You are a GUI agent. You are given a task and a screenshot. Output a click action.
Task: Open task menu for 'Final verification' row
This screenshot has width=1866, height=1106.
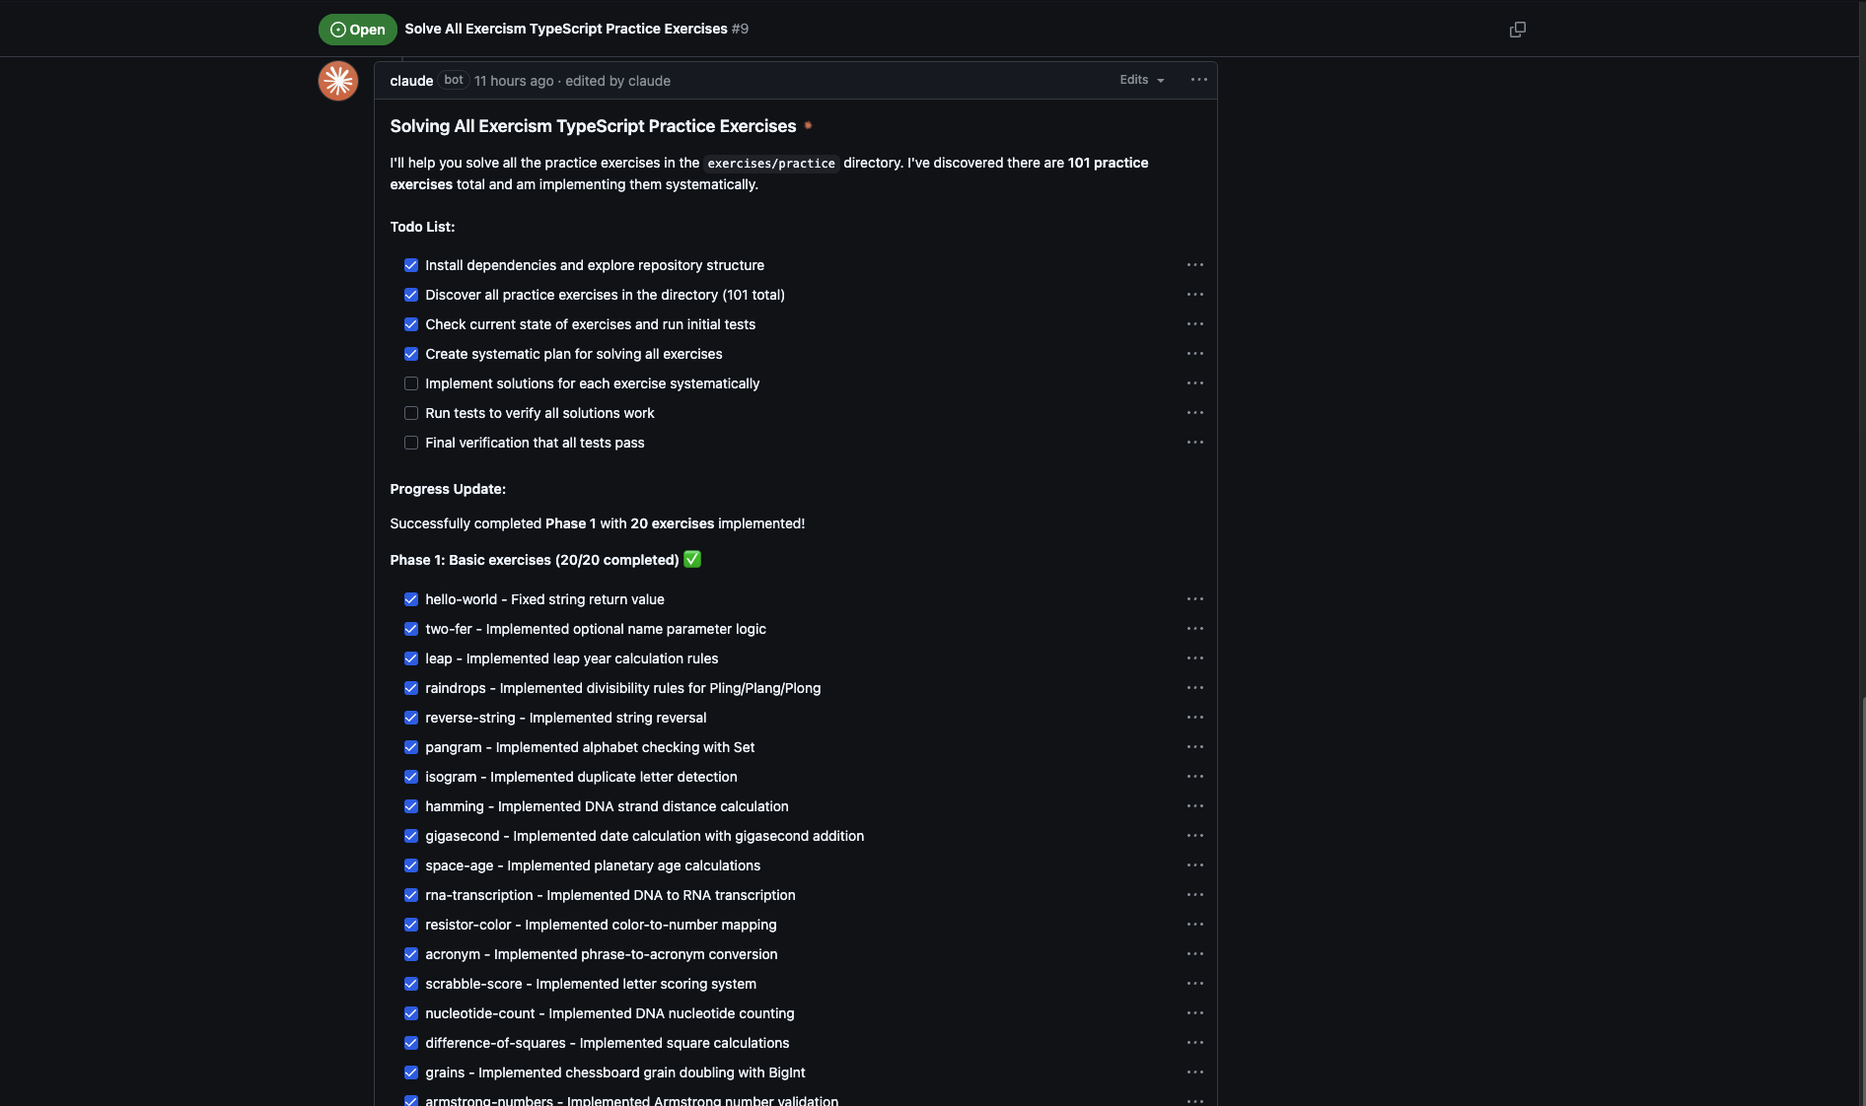pos(1195,443)
